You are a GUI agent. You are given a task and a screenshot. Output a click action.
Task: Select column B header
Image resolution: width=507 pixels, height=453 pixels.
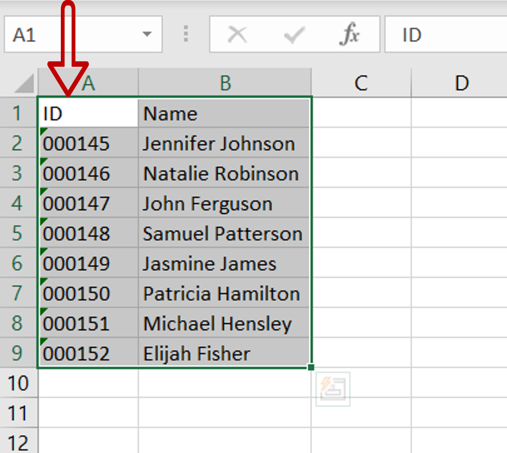(x=225, y=83)
